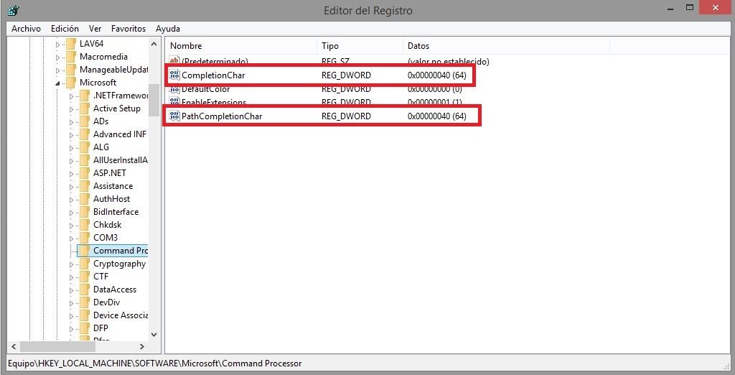
Task: Select the DataAccess tree key
Action: click(x=115, y=290)
